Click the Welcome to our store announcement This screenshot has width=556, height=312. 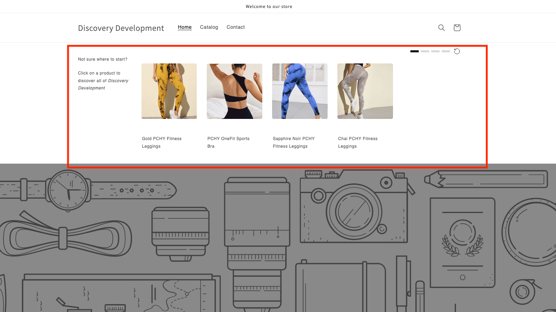click(269, 6)
